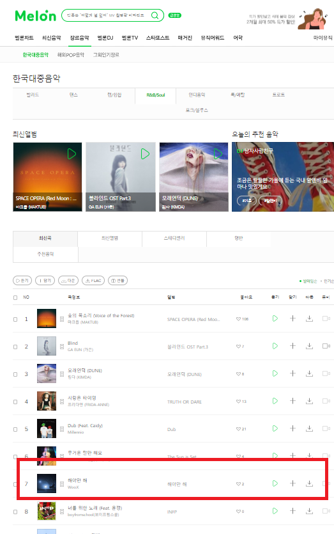Select the R&B/Soul genre tab
The height and width of the screenshot is (534, 334).
coord(155,95)
